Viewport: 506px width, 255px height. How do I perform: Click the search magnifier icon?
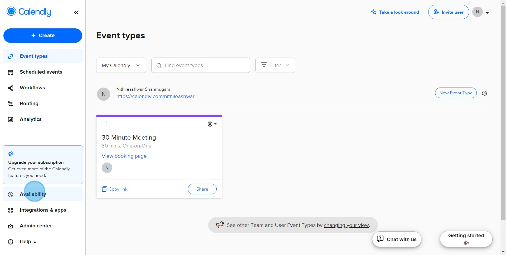point(159,65)
